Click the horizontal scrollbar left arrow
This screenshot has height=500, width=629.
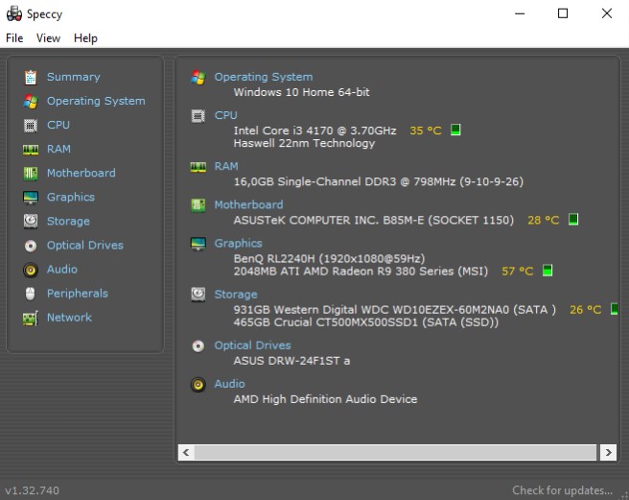click(x=186, y=453)
